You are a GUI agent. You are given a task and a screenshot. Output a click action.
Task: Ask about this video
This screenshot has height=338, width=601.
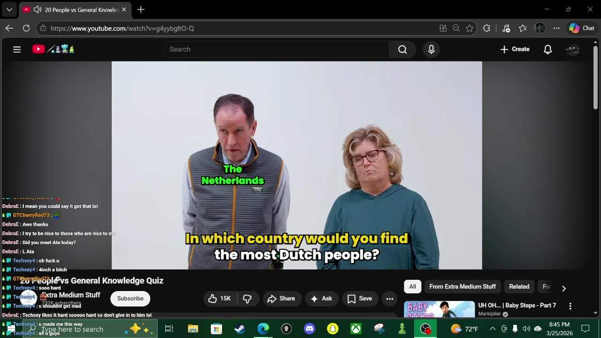(321, 299)
